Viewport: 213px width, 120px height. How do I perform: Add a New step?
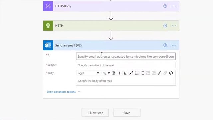95,113
